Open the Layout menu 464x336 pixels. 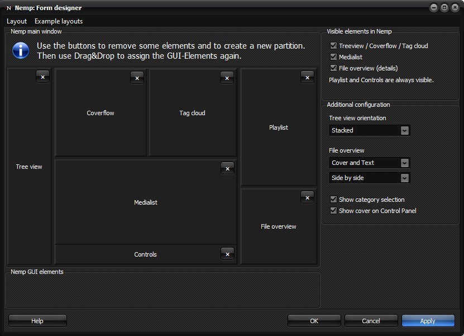tap(17, 21)
